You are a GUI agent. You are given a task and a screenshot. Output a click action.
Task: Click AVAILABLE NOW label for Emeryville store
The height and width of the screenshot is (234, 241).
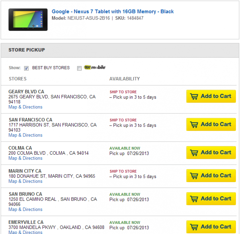(125, 223)
